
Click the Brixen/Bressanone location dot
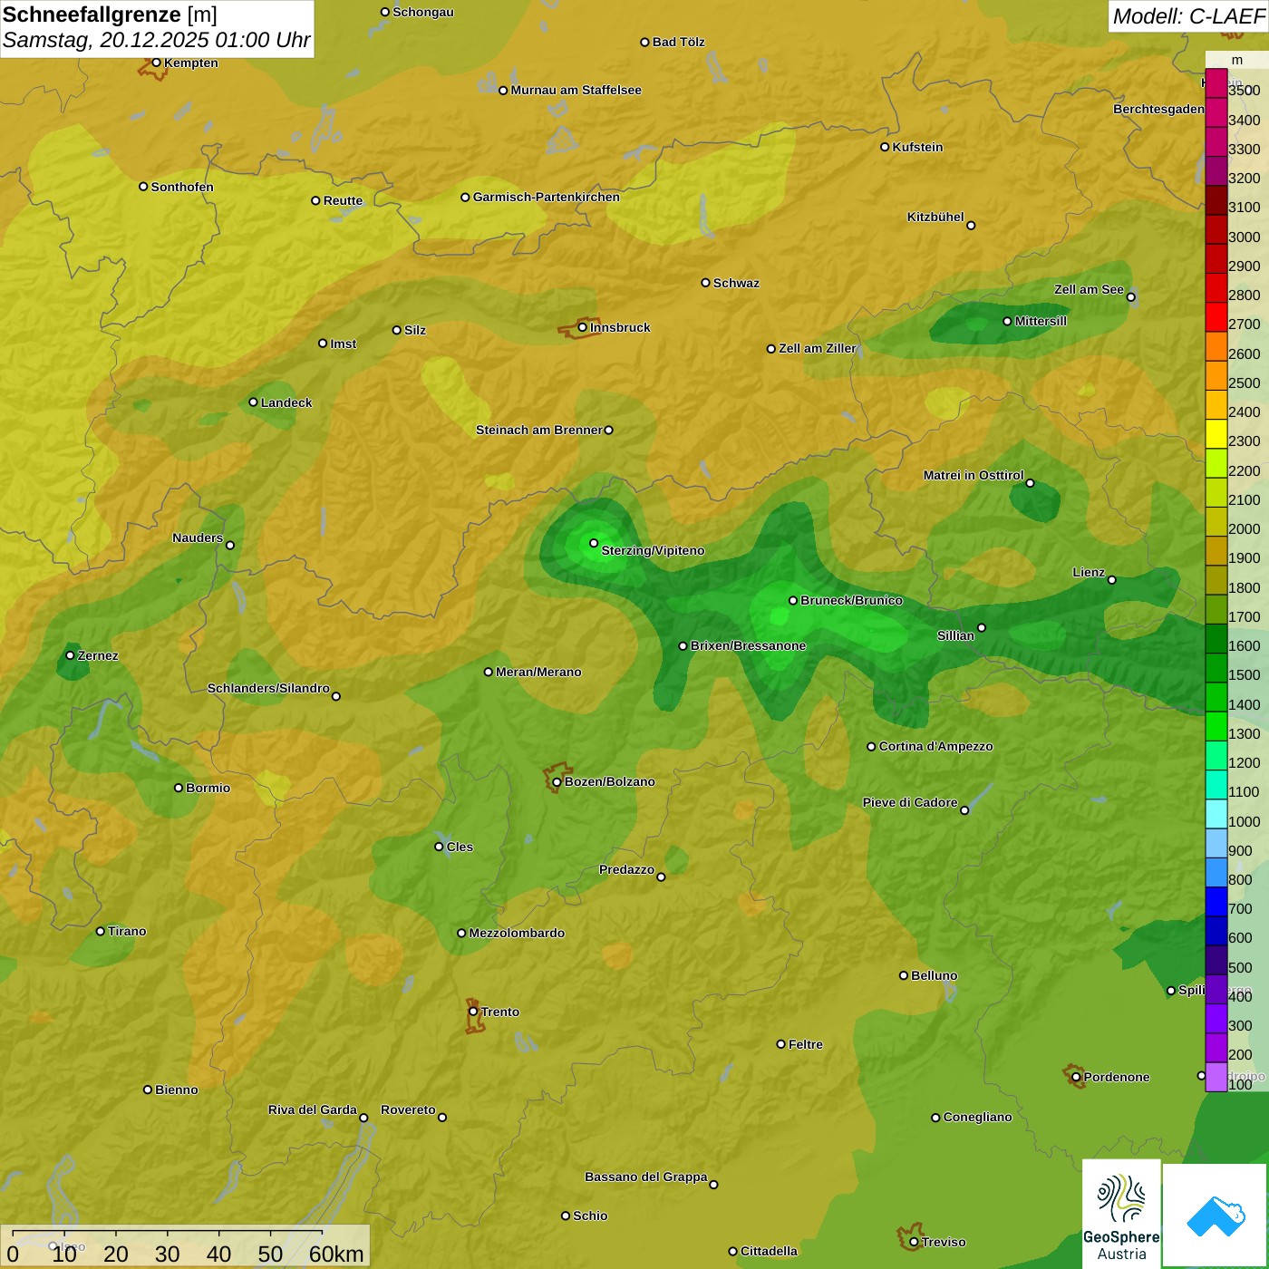(683, 645)
